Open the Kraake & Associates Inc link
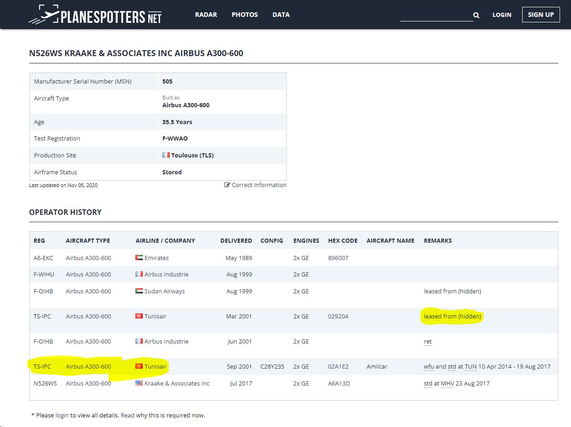571x427 pixels. pos(177,383)
